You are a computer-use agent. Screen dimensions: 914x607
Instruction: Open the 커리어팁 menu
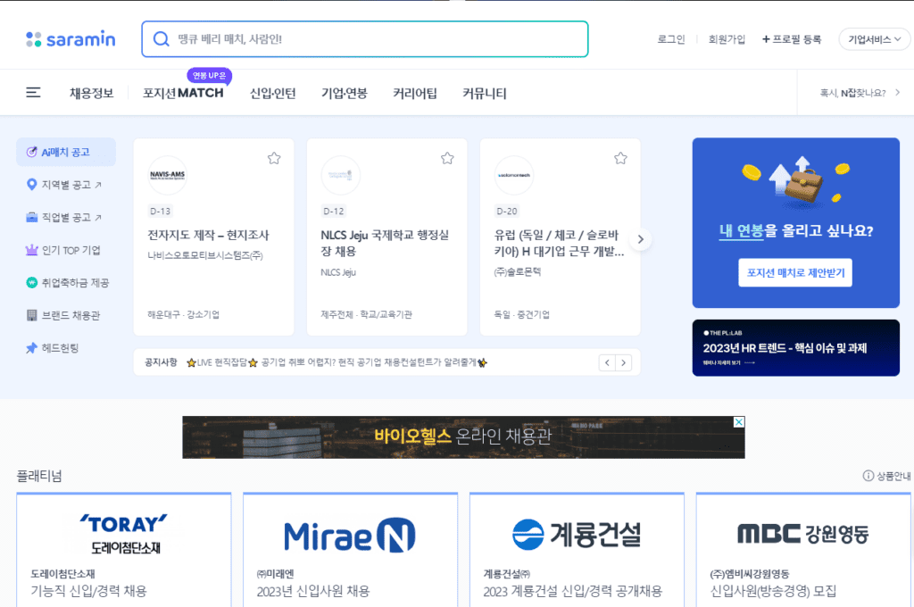415,94
